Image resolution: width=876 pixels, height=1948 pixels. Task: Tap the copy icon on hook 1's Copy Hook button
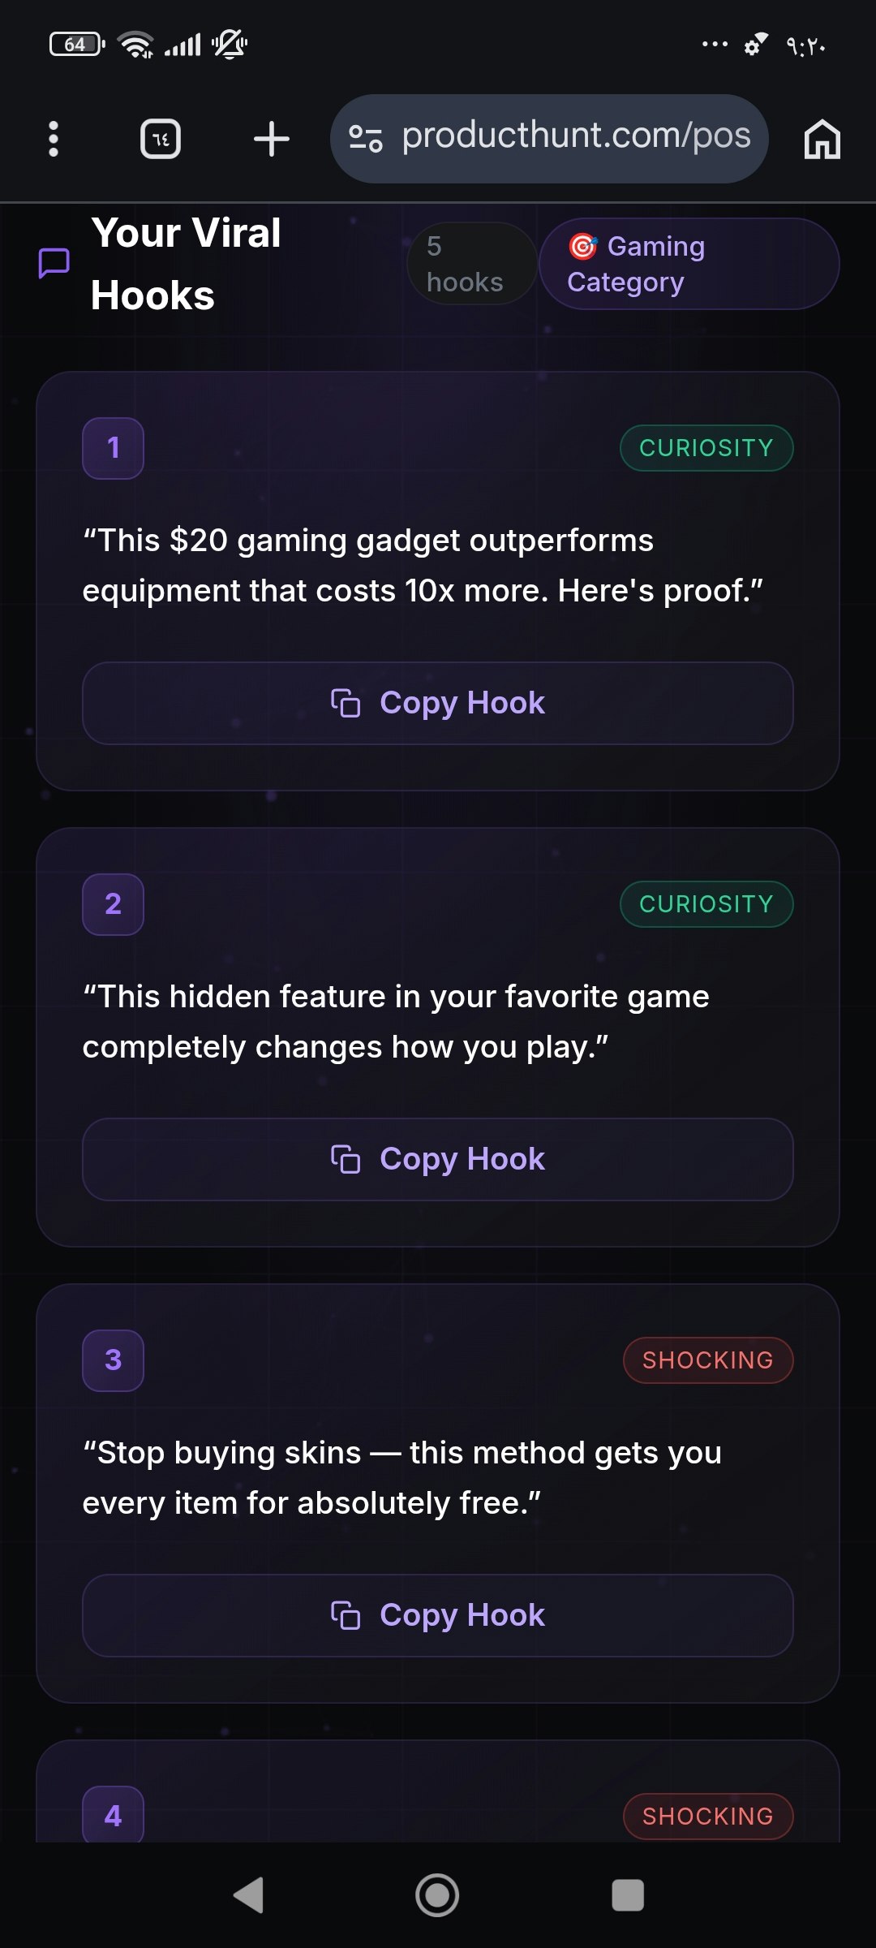[346, 704]
